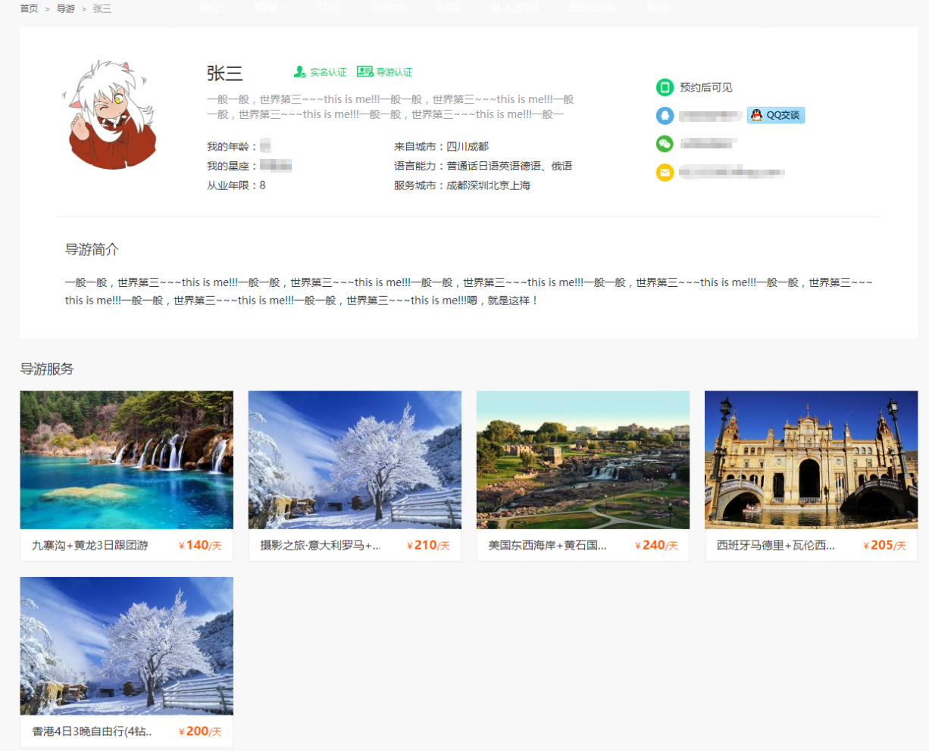Open the 九寨沟+黄龙3日跟团游 service photo
Viewport: 929px width, 751px height.
pos(127,460)
